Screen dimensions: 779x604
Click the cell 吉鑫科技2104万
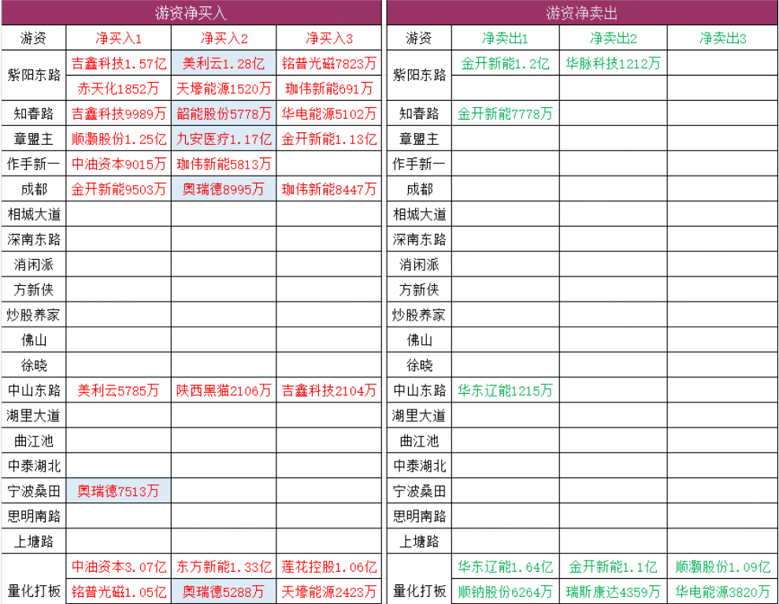329,391
